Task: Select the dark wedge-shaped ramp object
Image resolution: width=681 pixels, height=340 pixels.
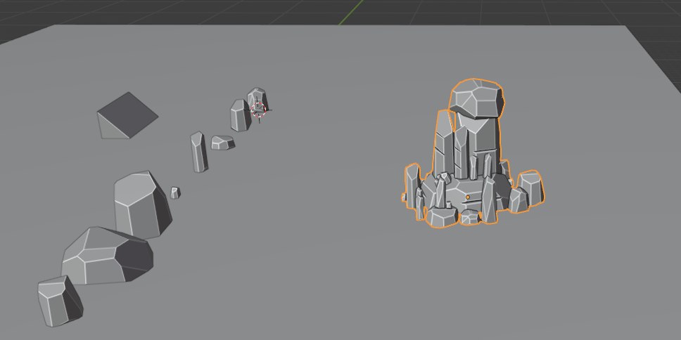Action: (x=127, y=115)
